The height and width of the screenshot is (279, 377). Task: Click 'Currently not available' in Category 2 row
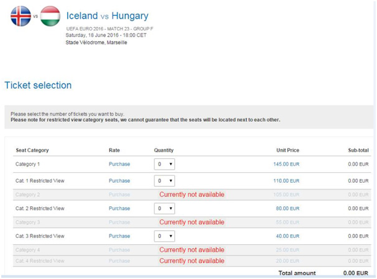192,194
